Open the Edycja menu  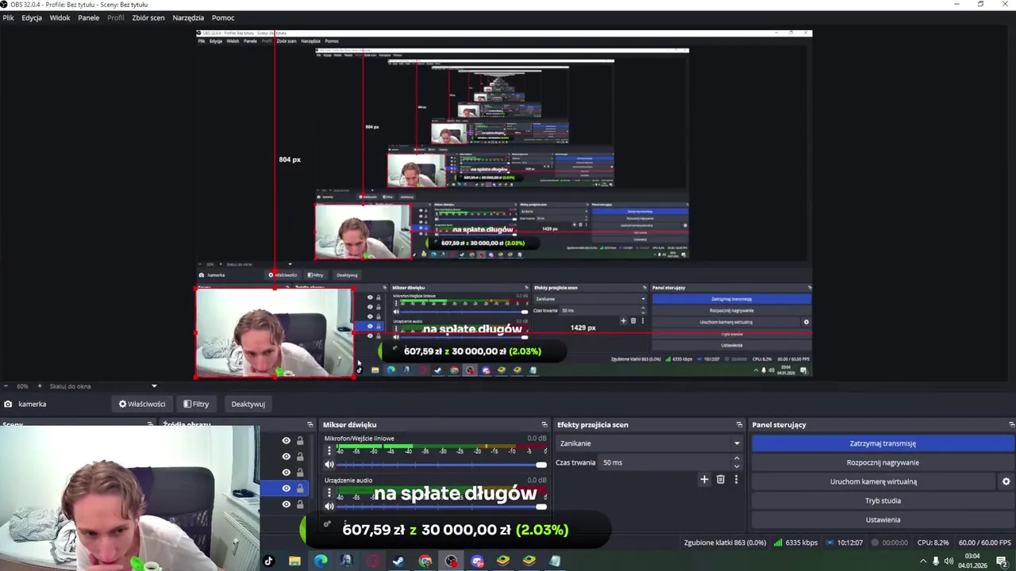tap(32, 17)
